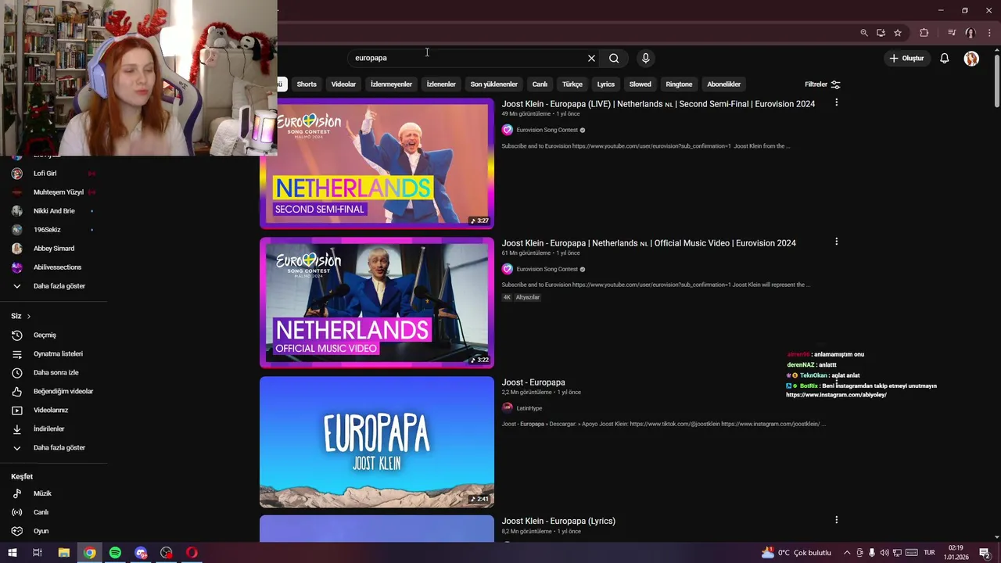The width and height of the screenshot is (1001, 563).
Task: Open the YouTube notifications bell
Action: [x=944, y=58]
